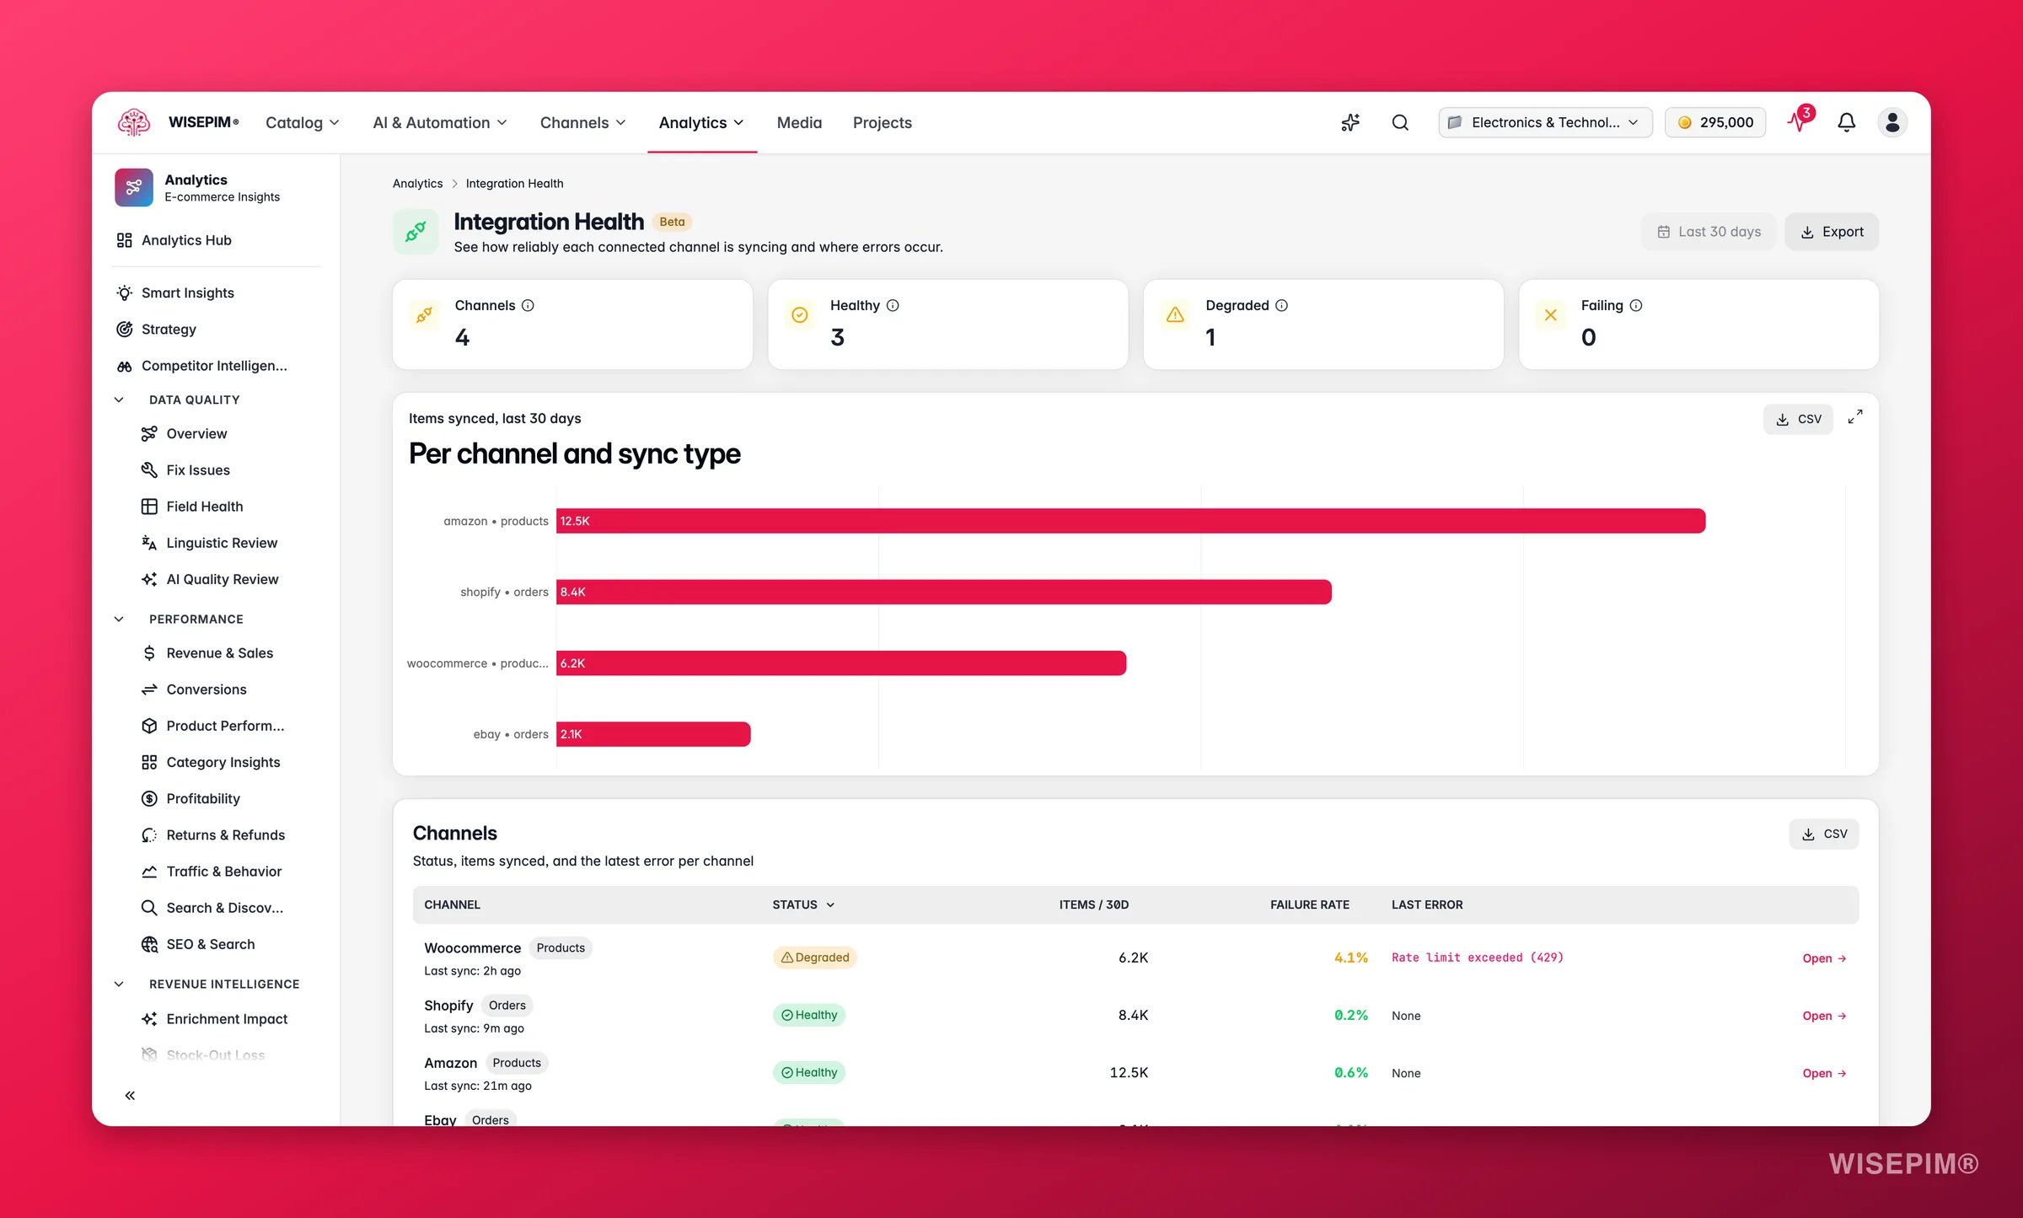Open Search & Discovery magnifier item
Image resolution: width=2023 pixels, height=1218 pixels.
coord(226,907)
